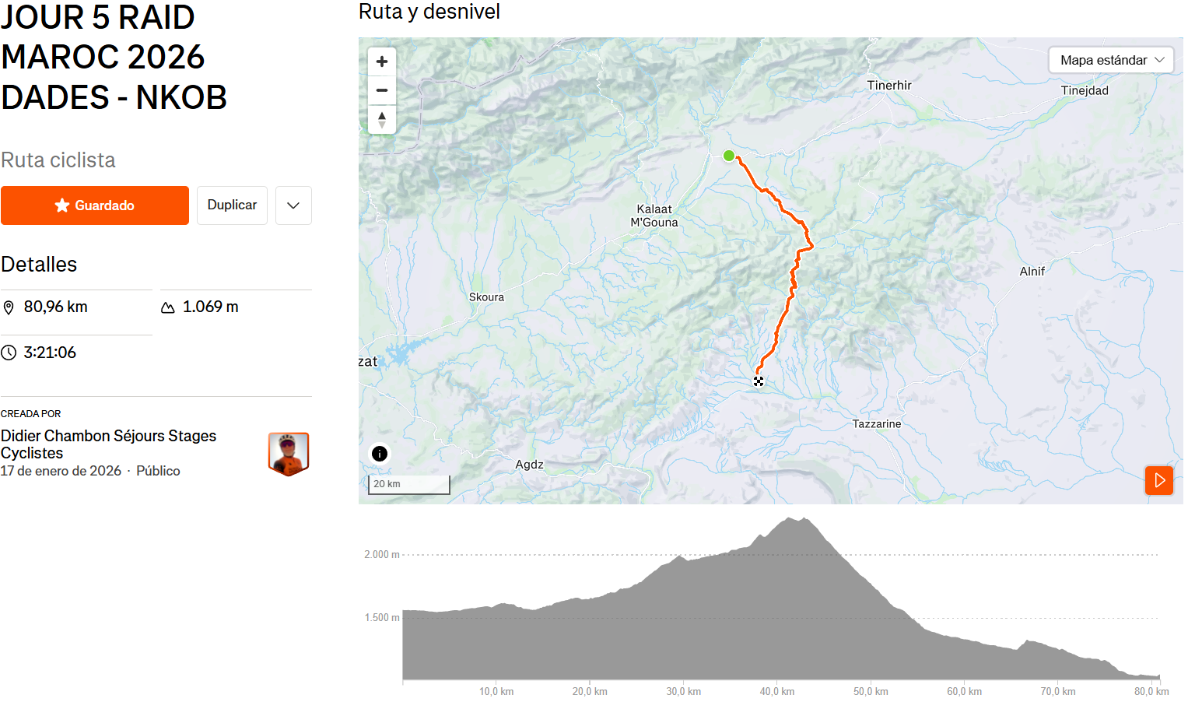Open map info attribution icon

[x=380, y=454]
